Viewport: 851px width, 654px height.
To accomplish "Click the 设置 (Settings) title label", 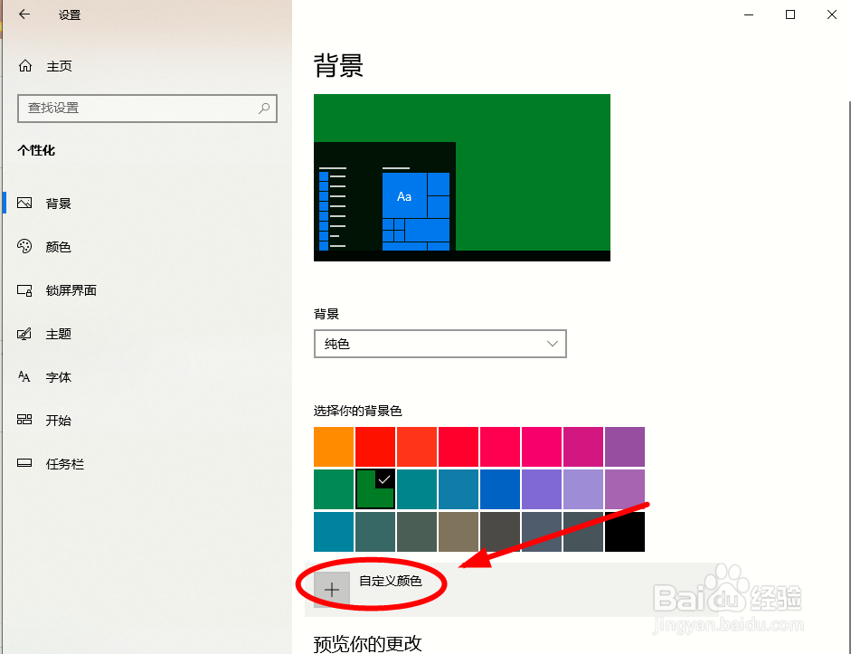I will click(69, 14).
